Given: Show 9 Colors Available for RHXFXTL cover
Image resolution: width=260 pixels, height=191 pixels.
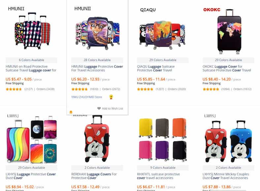Looking at the screenshot, I should (x=163, y=168).
